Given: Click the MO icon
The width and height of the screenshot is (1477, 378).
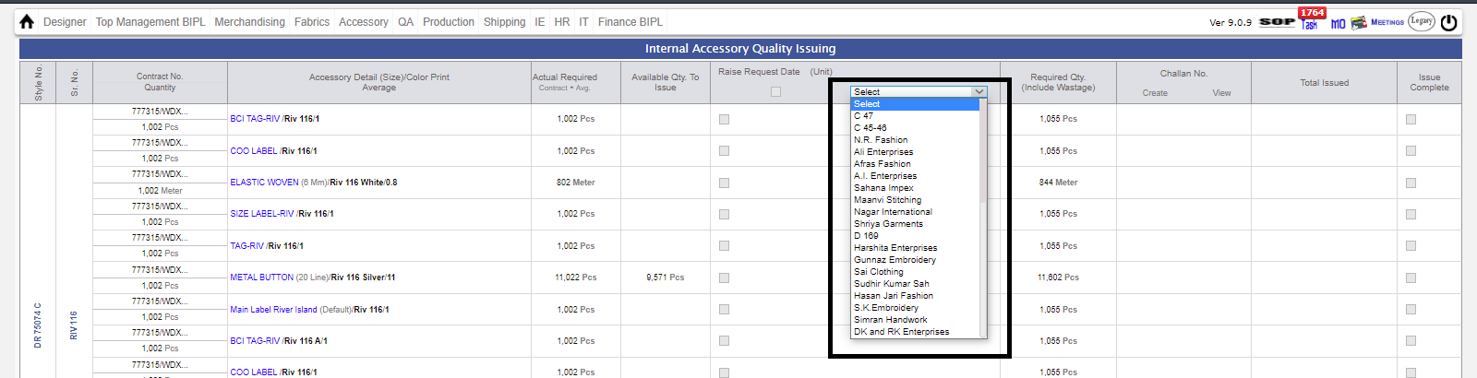Looking at the screenshot, I should click(1338, 23).
